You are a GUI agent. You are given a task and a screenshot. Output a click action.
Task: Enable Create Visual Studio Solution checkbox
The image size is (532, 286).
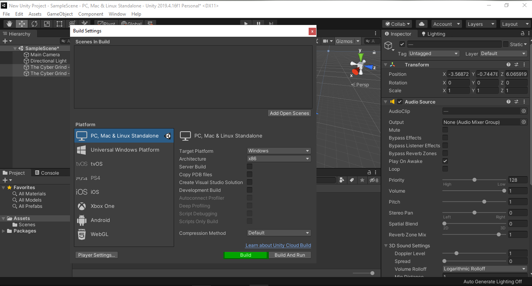tap(250, 182)
